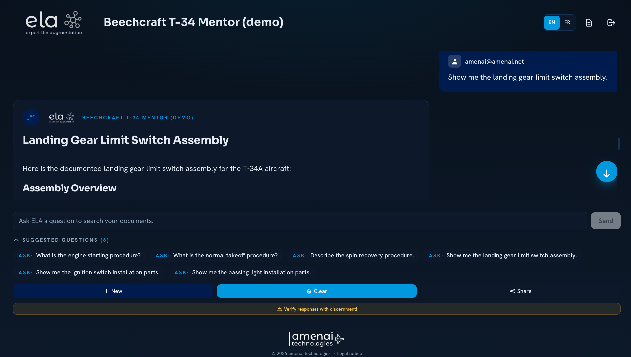Open the Legal notice link
Viewport: 631px width, 357px height.
click(x=349, y=353)
